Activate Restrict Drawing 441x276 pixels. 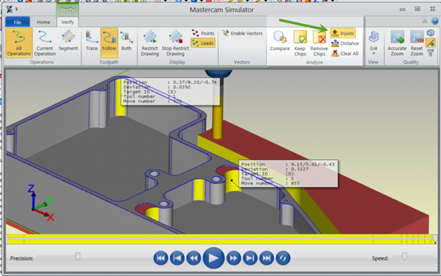point(150,43)
